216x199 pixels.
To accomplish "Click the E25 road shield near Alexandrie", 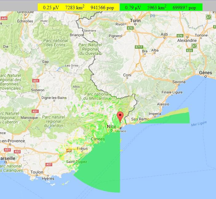I will point(189,50).
